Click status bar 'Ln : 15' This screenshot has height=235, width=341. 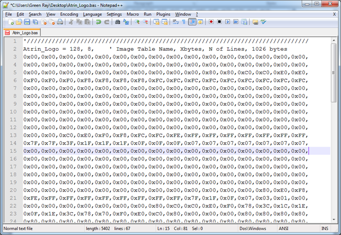163,228
